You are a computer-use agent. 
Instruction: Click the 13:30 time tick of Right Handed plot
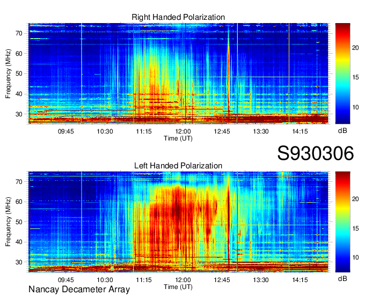[261, 131]
